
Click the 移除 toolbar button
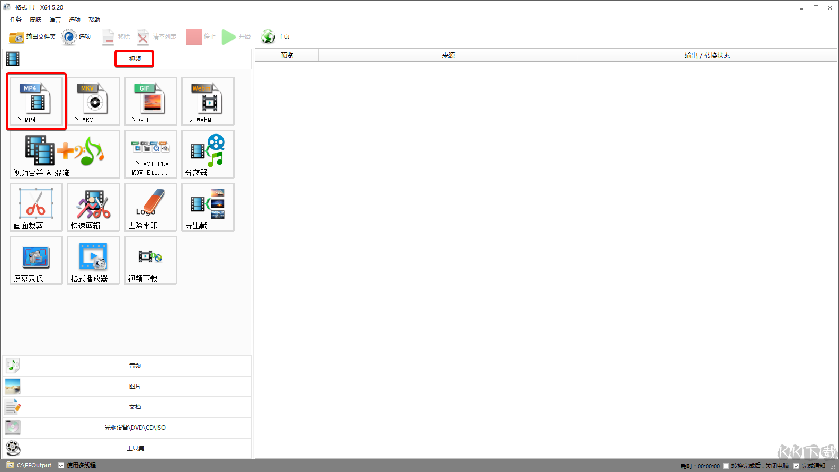tap(116, 37)
